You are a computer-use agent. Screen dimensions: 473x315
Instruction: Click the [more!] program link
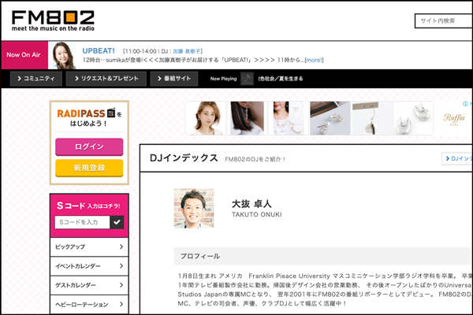(x=314, y=61)
